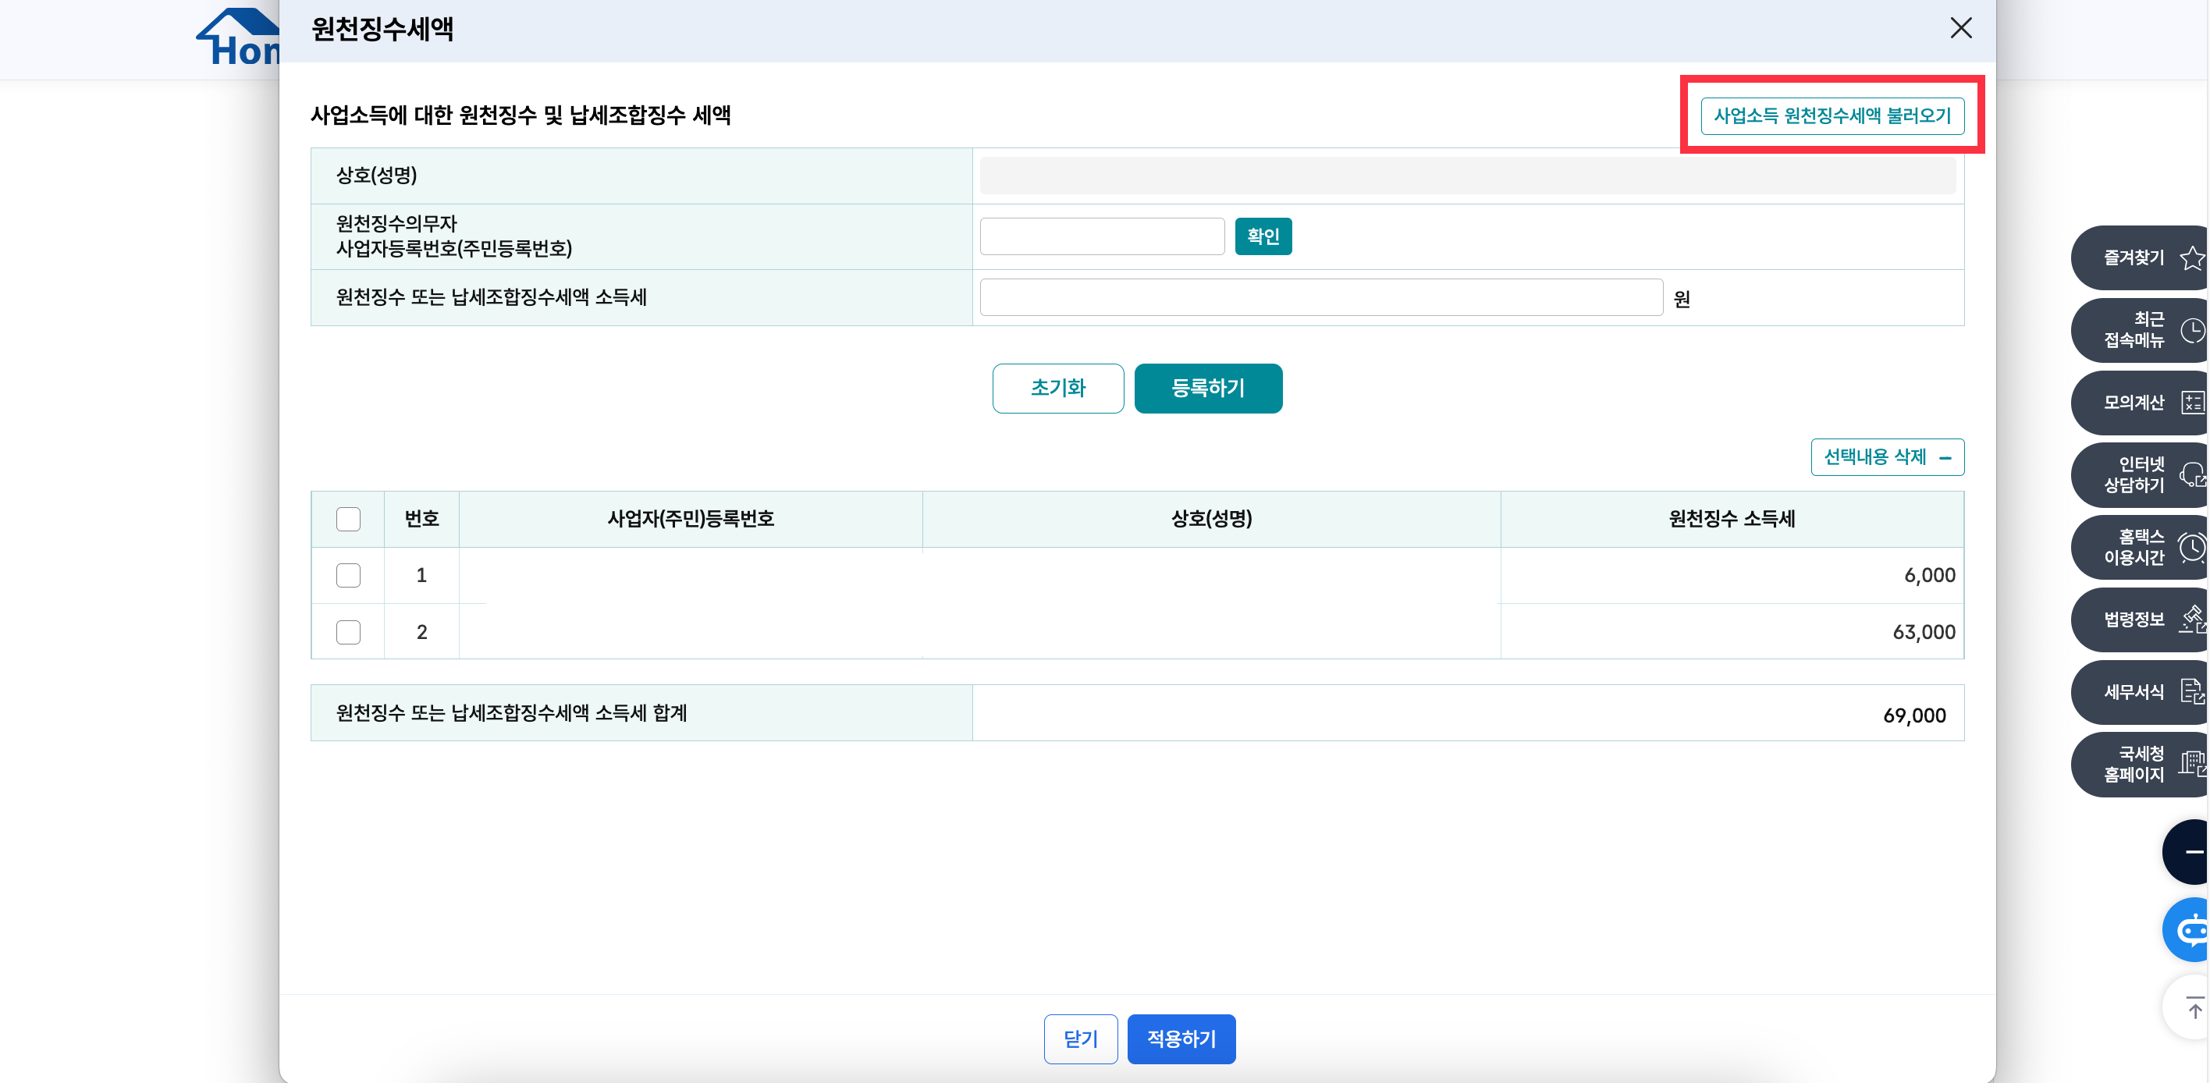The height and width of the screenshot is (1083, 2210).
Task: Open 홈택스 이용시간 side menu
Action: click(2140, 547)
